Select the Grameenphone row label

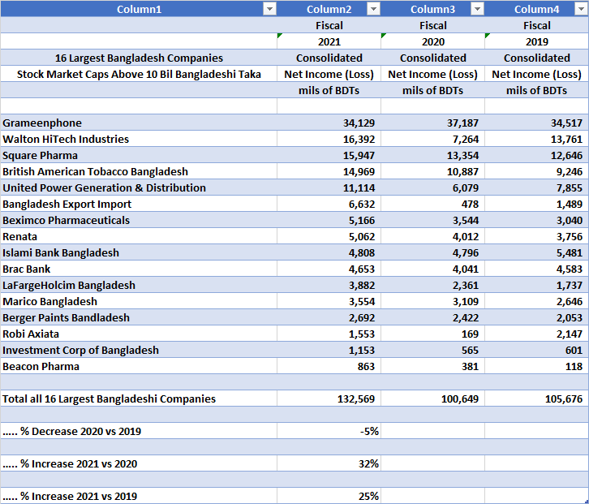click(139, 123)
